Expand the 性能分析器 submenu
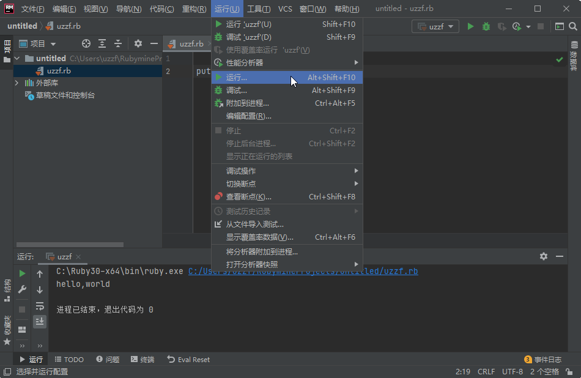Image resolution: width=581 pixels, height=378 pixels. click(x=287, y=62)
